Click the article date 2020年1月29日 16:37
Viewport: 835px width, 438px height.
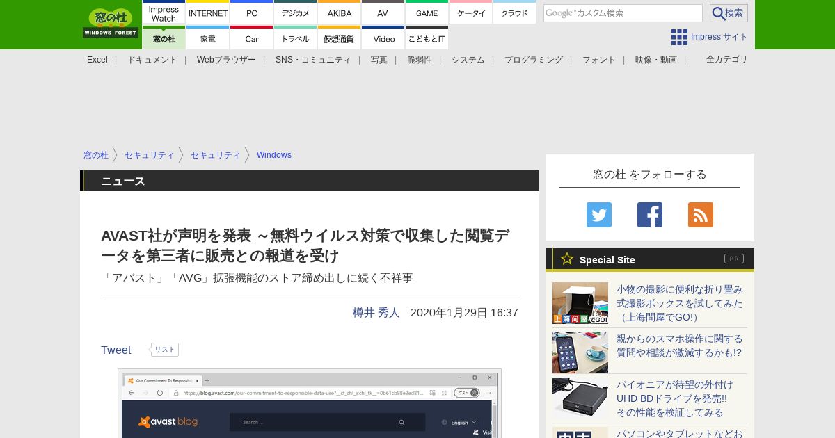[464, 313]
